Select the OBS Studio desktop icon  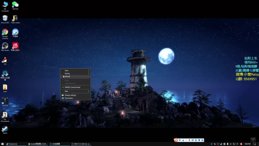[5, 47]
